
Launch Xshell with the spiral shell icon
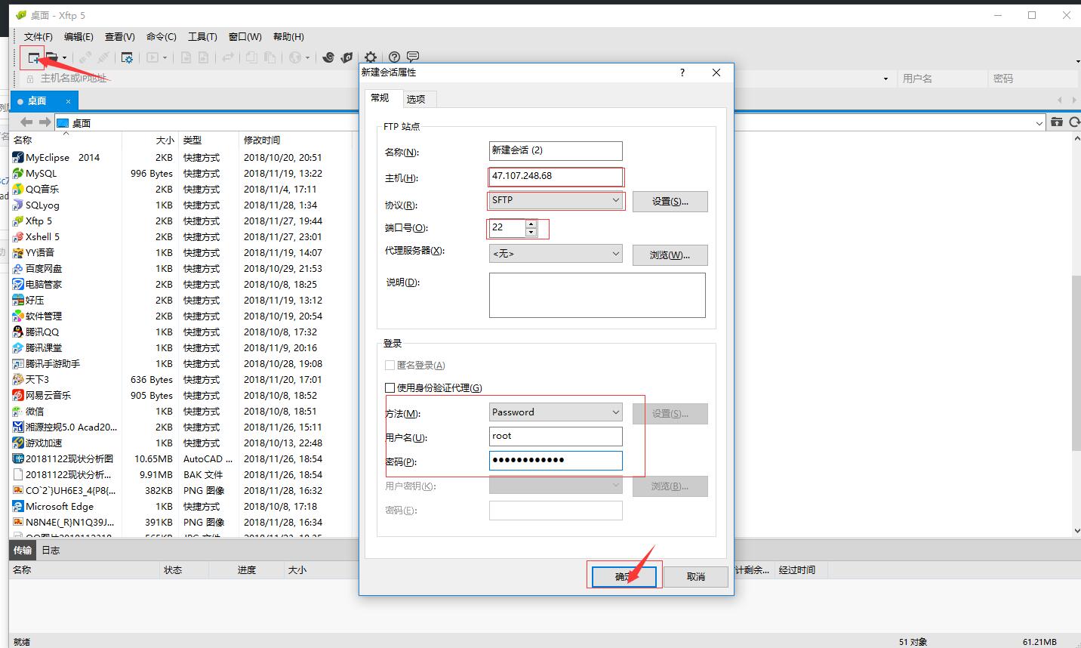tap(328, 57)
